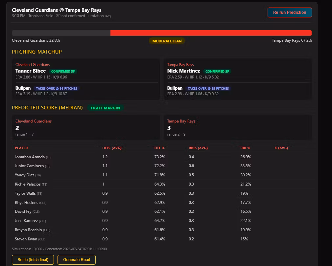The width and height of the screenshot is (332, 266).
Task: Click the Jose Ramirez player name
Action: (x=26, y=221)
